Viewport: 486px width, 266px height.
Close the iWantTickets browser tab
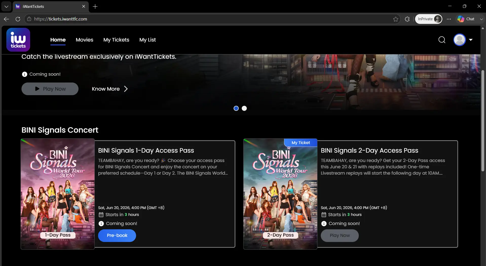pyautogui.click(x=84, y=6)
